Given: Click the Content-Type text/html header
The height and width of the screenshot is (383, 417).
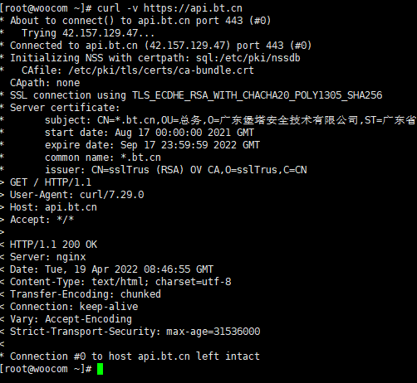Looking at the screenshot, I should [120, 282].
